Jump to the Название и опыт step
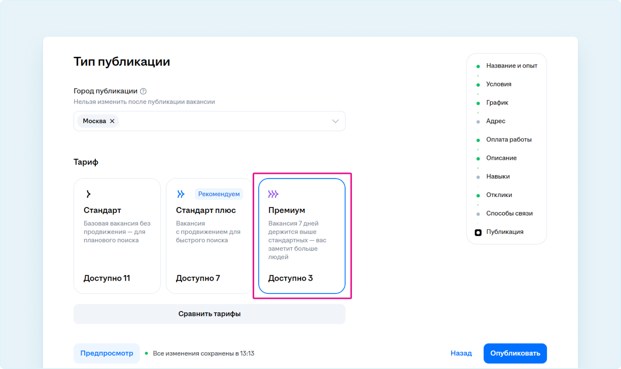 [512, 66]
